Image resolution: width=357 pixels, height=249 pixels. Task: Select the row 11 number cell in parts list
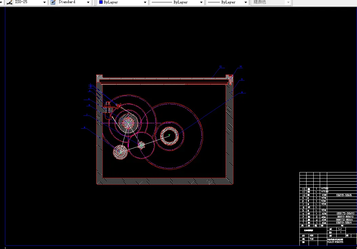pyautogui.click(x=303, y=192)
